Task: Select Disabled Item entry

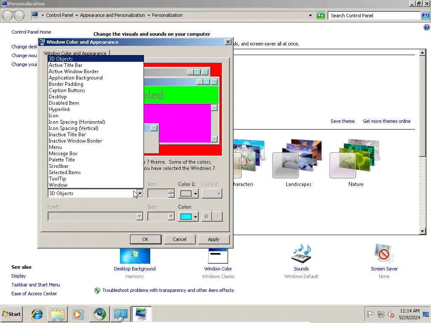Action: pyautogui.click(x=96, y=103)
